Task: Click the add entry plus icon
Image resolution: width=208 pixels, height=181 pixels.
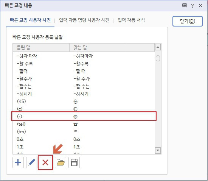Action: (x=18, y=162)
